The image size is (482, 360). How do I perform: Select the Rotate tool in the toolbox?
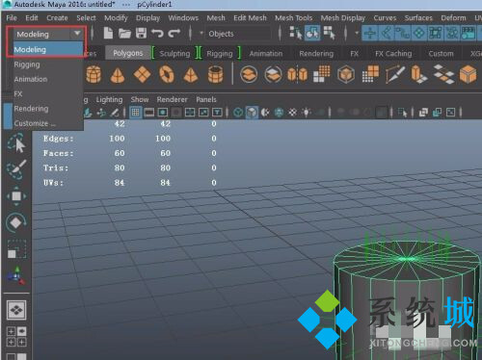(16, 222)
